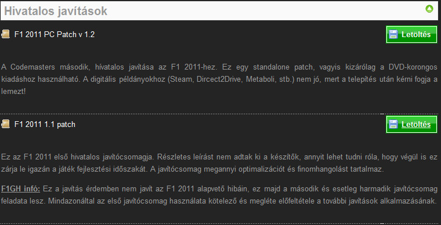
Task: Click the scroll icon beside F1 2011 1.1 patch
Action: point(5,124)
